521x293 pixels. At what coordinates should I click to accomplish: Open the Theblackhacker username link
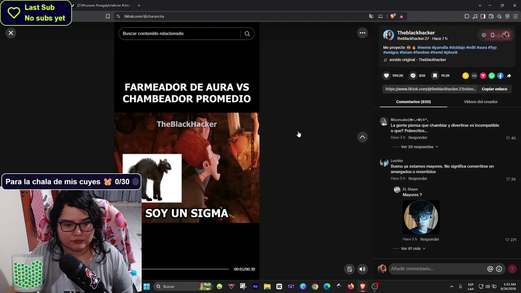click(x=416, y=33)
